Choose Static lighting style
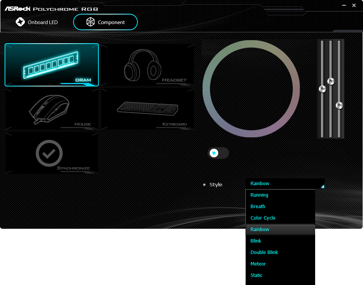 (280, 275)
